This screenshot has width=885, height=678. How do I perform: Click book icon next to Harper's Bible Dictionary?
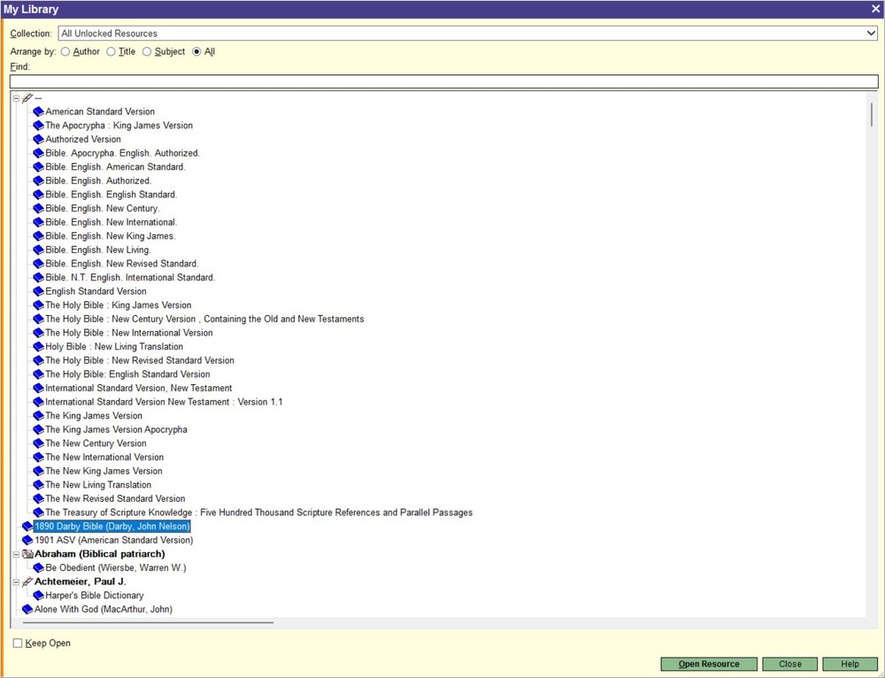click(38, 596)
